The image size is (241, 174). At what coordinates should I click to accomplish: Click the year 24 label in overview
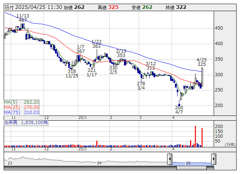click(x=99, y=163)
